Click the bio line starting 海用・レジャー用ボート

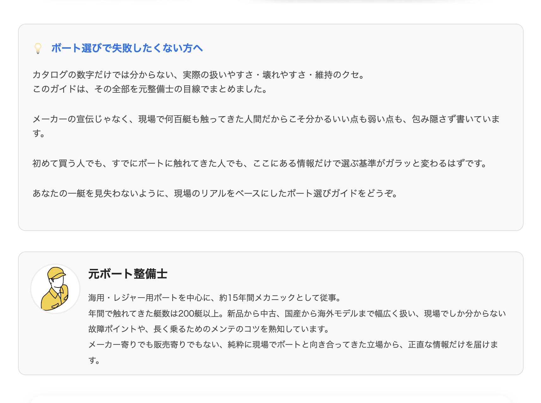point(215,298)
